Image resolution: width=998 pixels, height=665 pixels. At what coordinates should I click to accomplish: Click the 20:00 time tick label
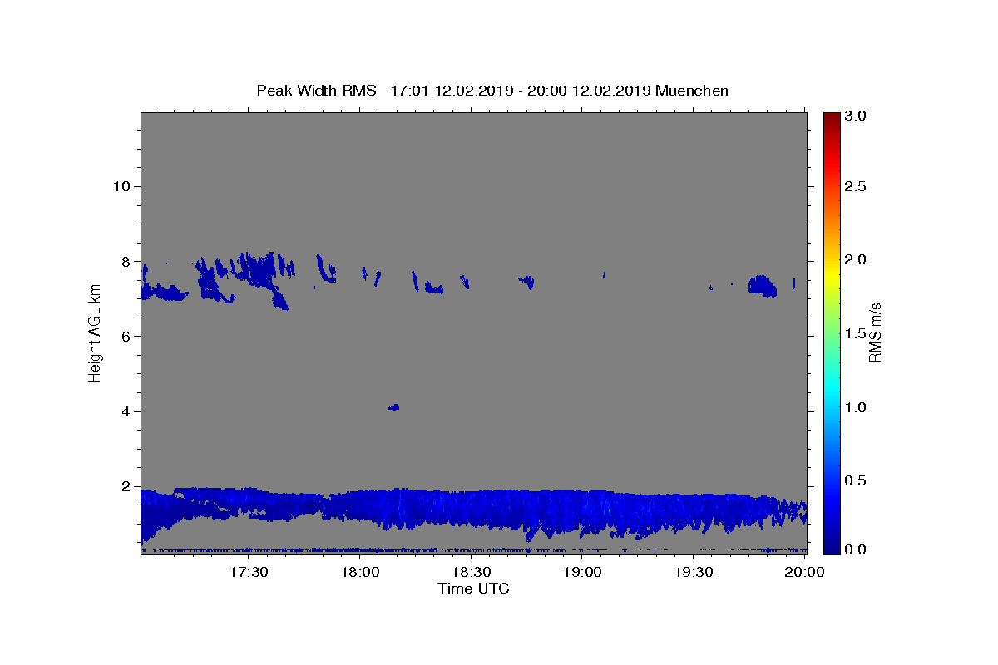[806, 572]
